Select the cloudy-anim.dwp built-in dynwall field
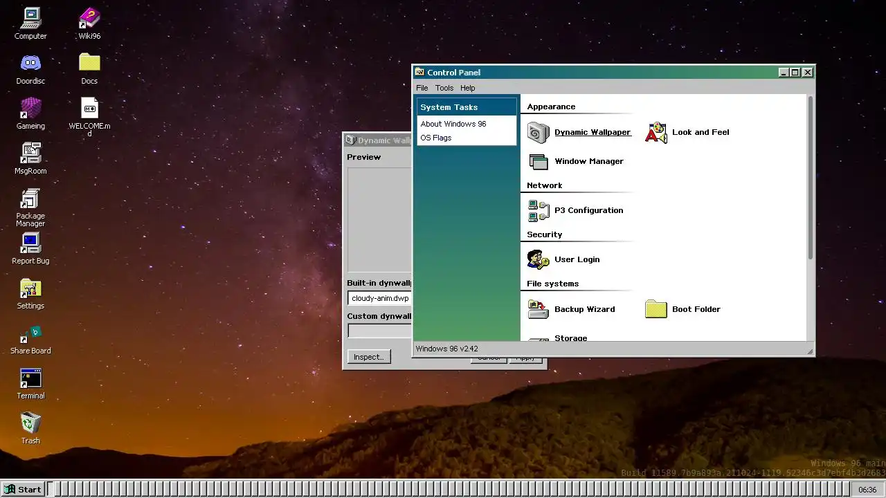The height and width of the screenshot is (498, 886). 380,298
